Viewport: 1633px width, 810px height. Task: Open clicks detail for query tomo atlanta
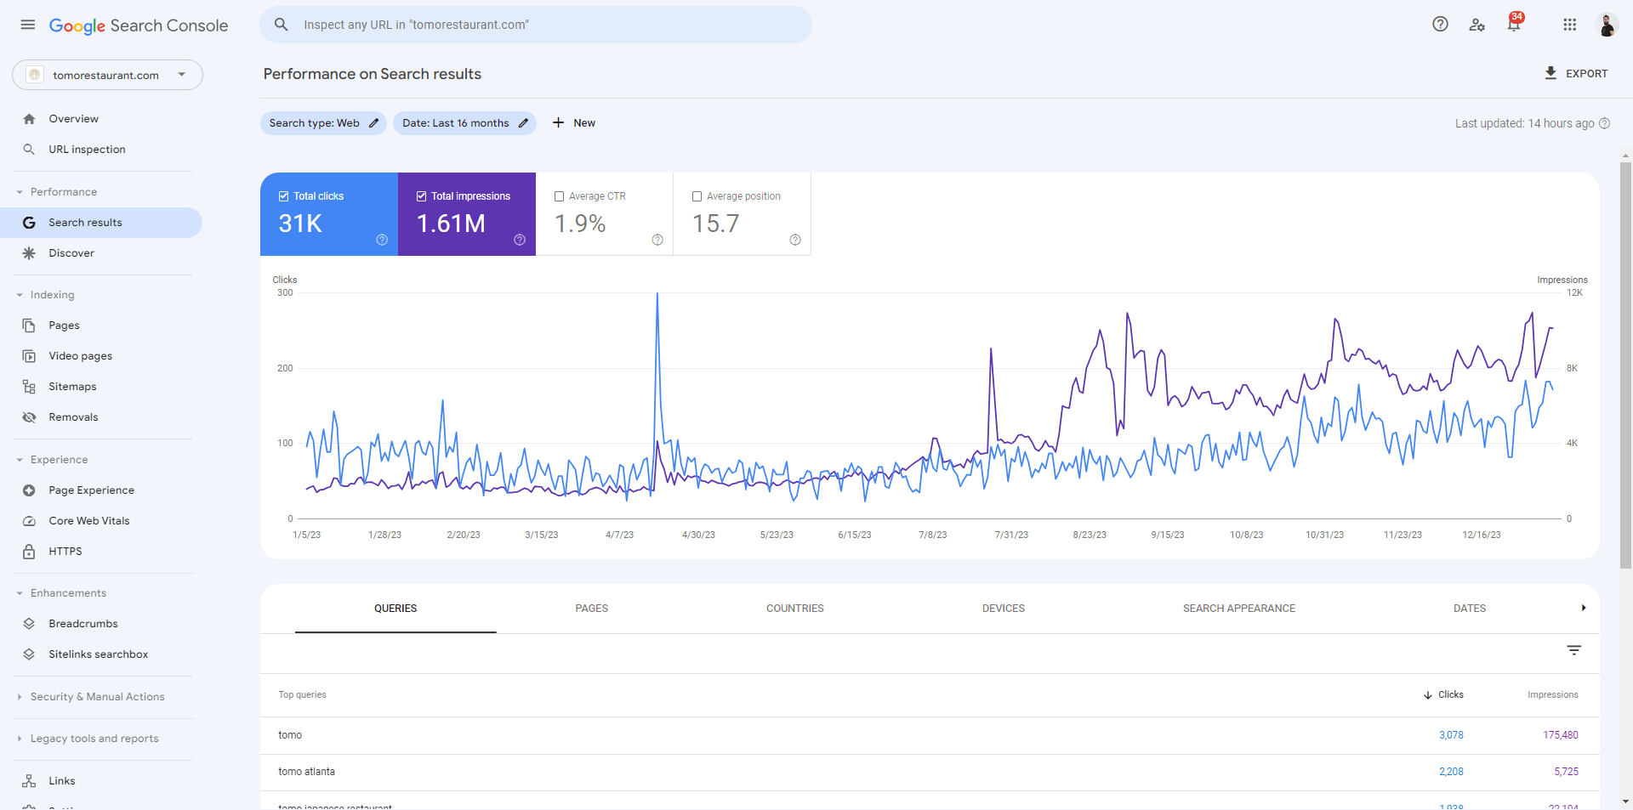click(x=1451, y=772)
